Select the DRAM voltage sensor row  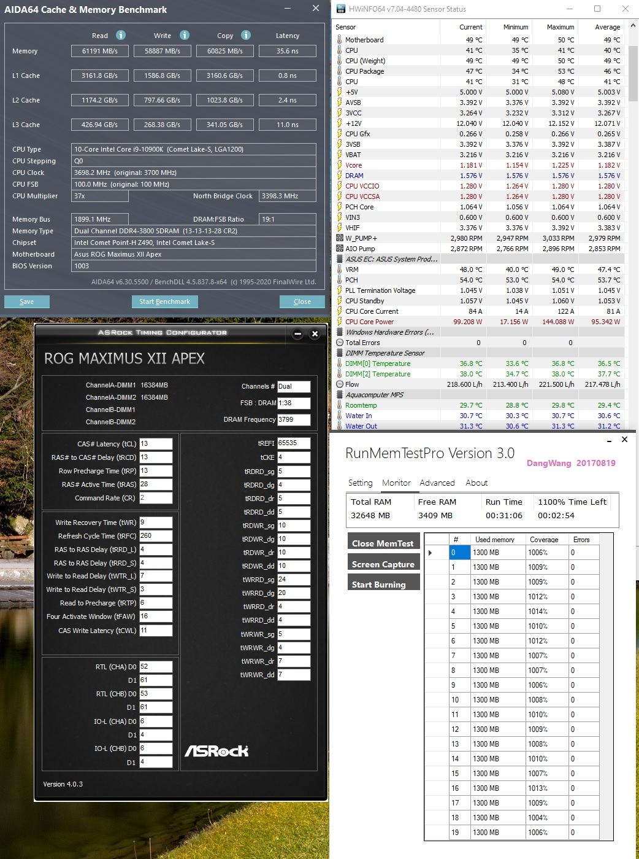click(x=478, y=176)
